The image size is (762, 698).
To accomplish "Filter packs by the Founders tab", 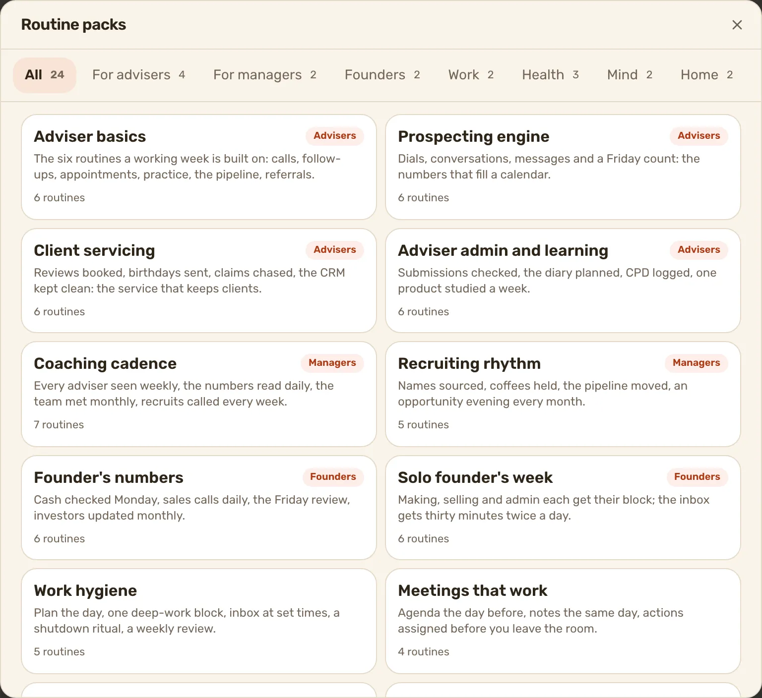I will tap(382, 75).
